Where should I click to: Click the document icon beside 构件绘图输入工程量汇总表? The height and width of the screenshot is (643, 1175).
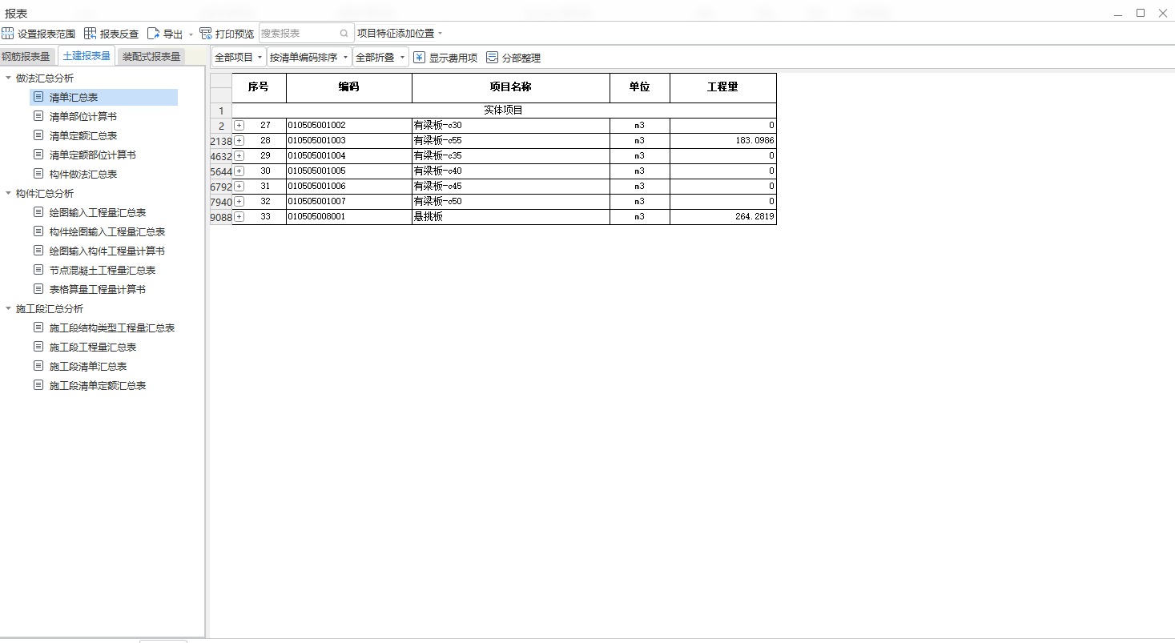pos(38,231)
